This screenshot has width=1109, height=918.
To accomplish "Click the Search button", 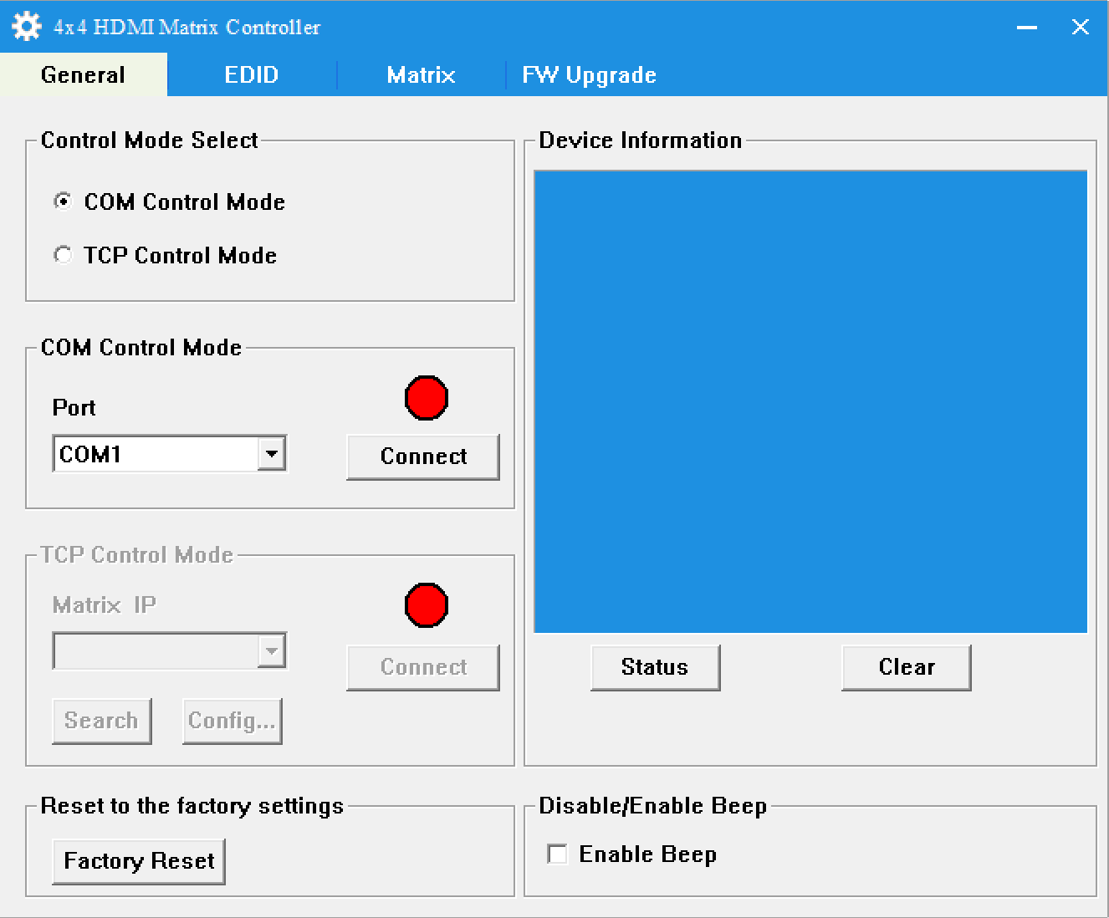I will tap(102, 721).
